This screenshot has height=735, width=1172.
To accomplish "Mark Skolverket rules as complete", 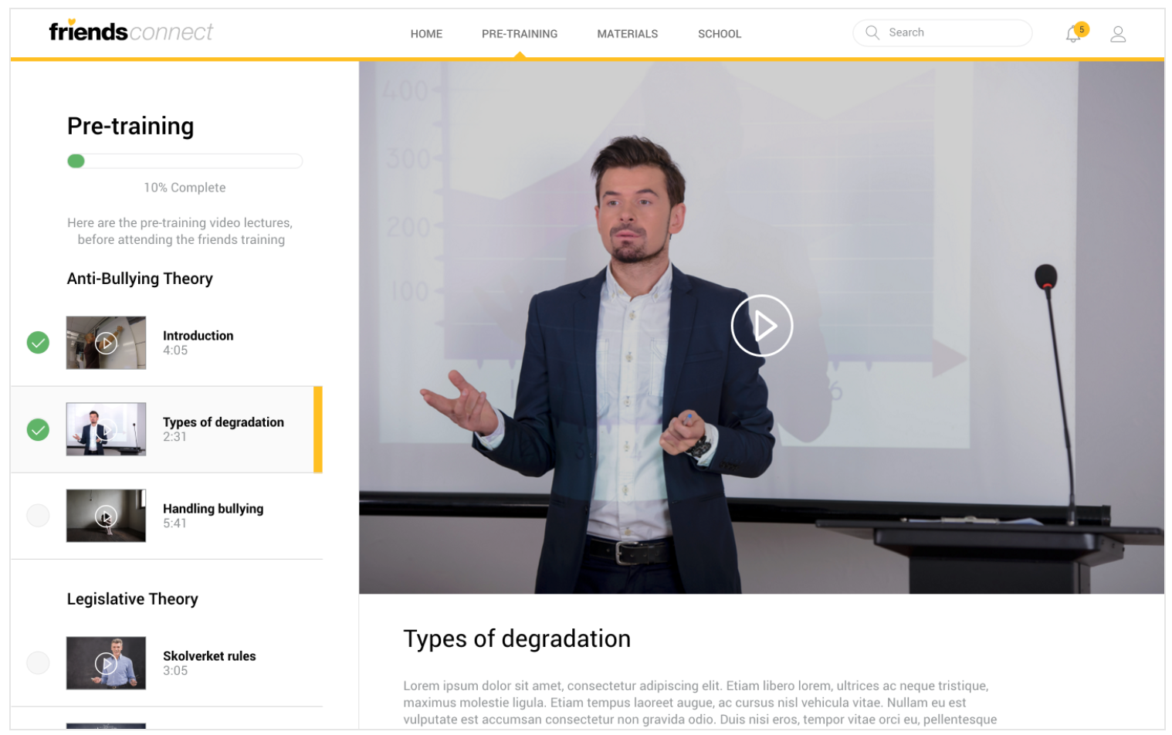I will coord(38,662).
